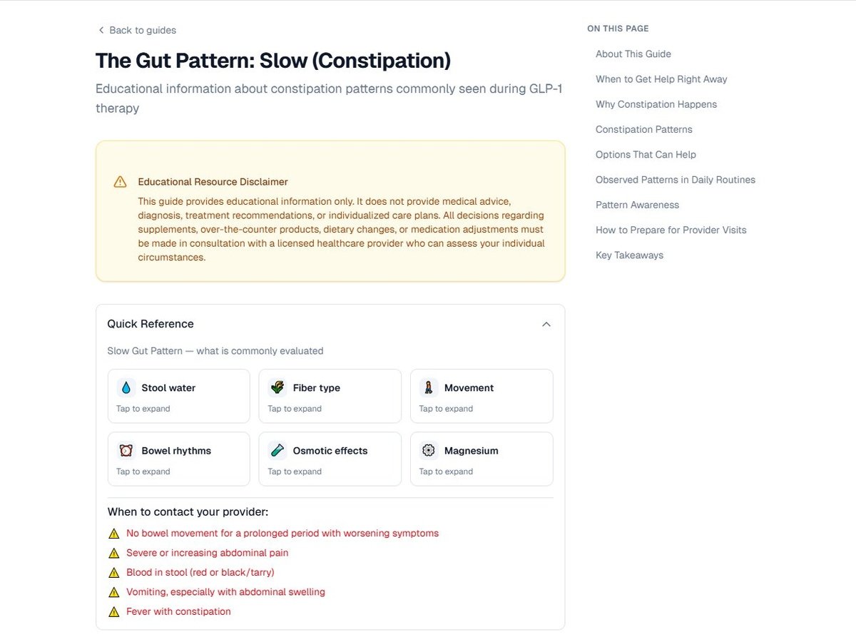Click the Back to guides link
This screenshot has width=856, height=642.
tap(136, 30)
